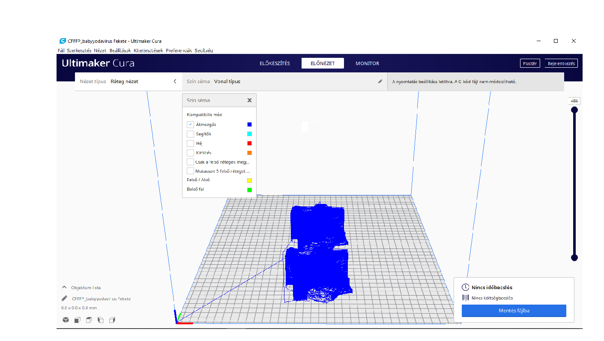This screenshot has width=604, height=341.
Task: Click the blue Átmozgás color swatch
Action: (x=249, y=125)
